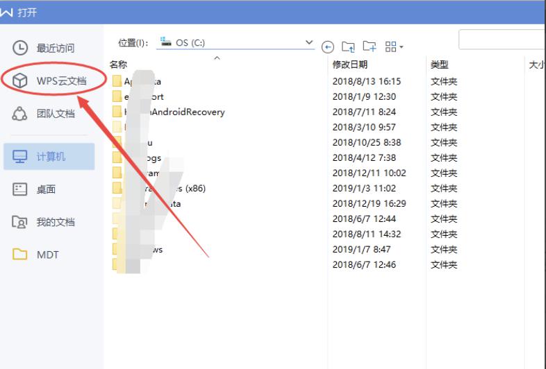Screen dimensions: 546x369
Task: Sort by 修改日期 column header
Action: point(350,65)
